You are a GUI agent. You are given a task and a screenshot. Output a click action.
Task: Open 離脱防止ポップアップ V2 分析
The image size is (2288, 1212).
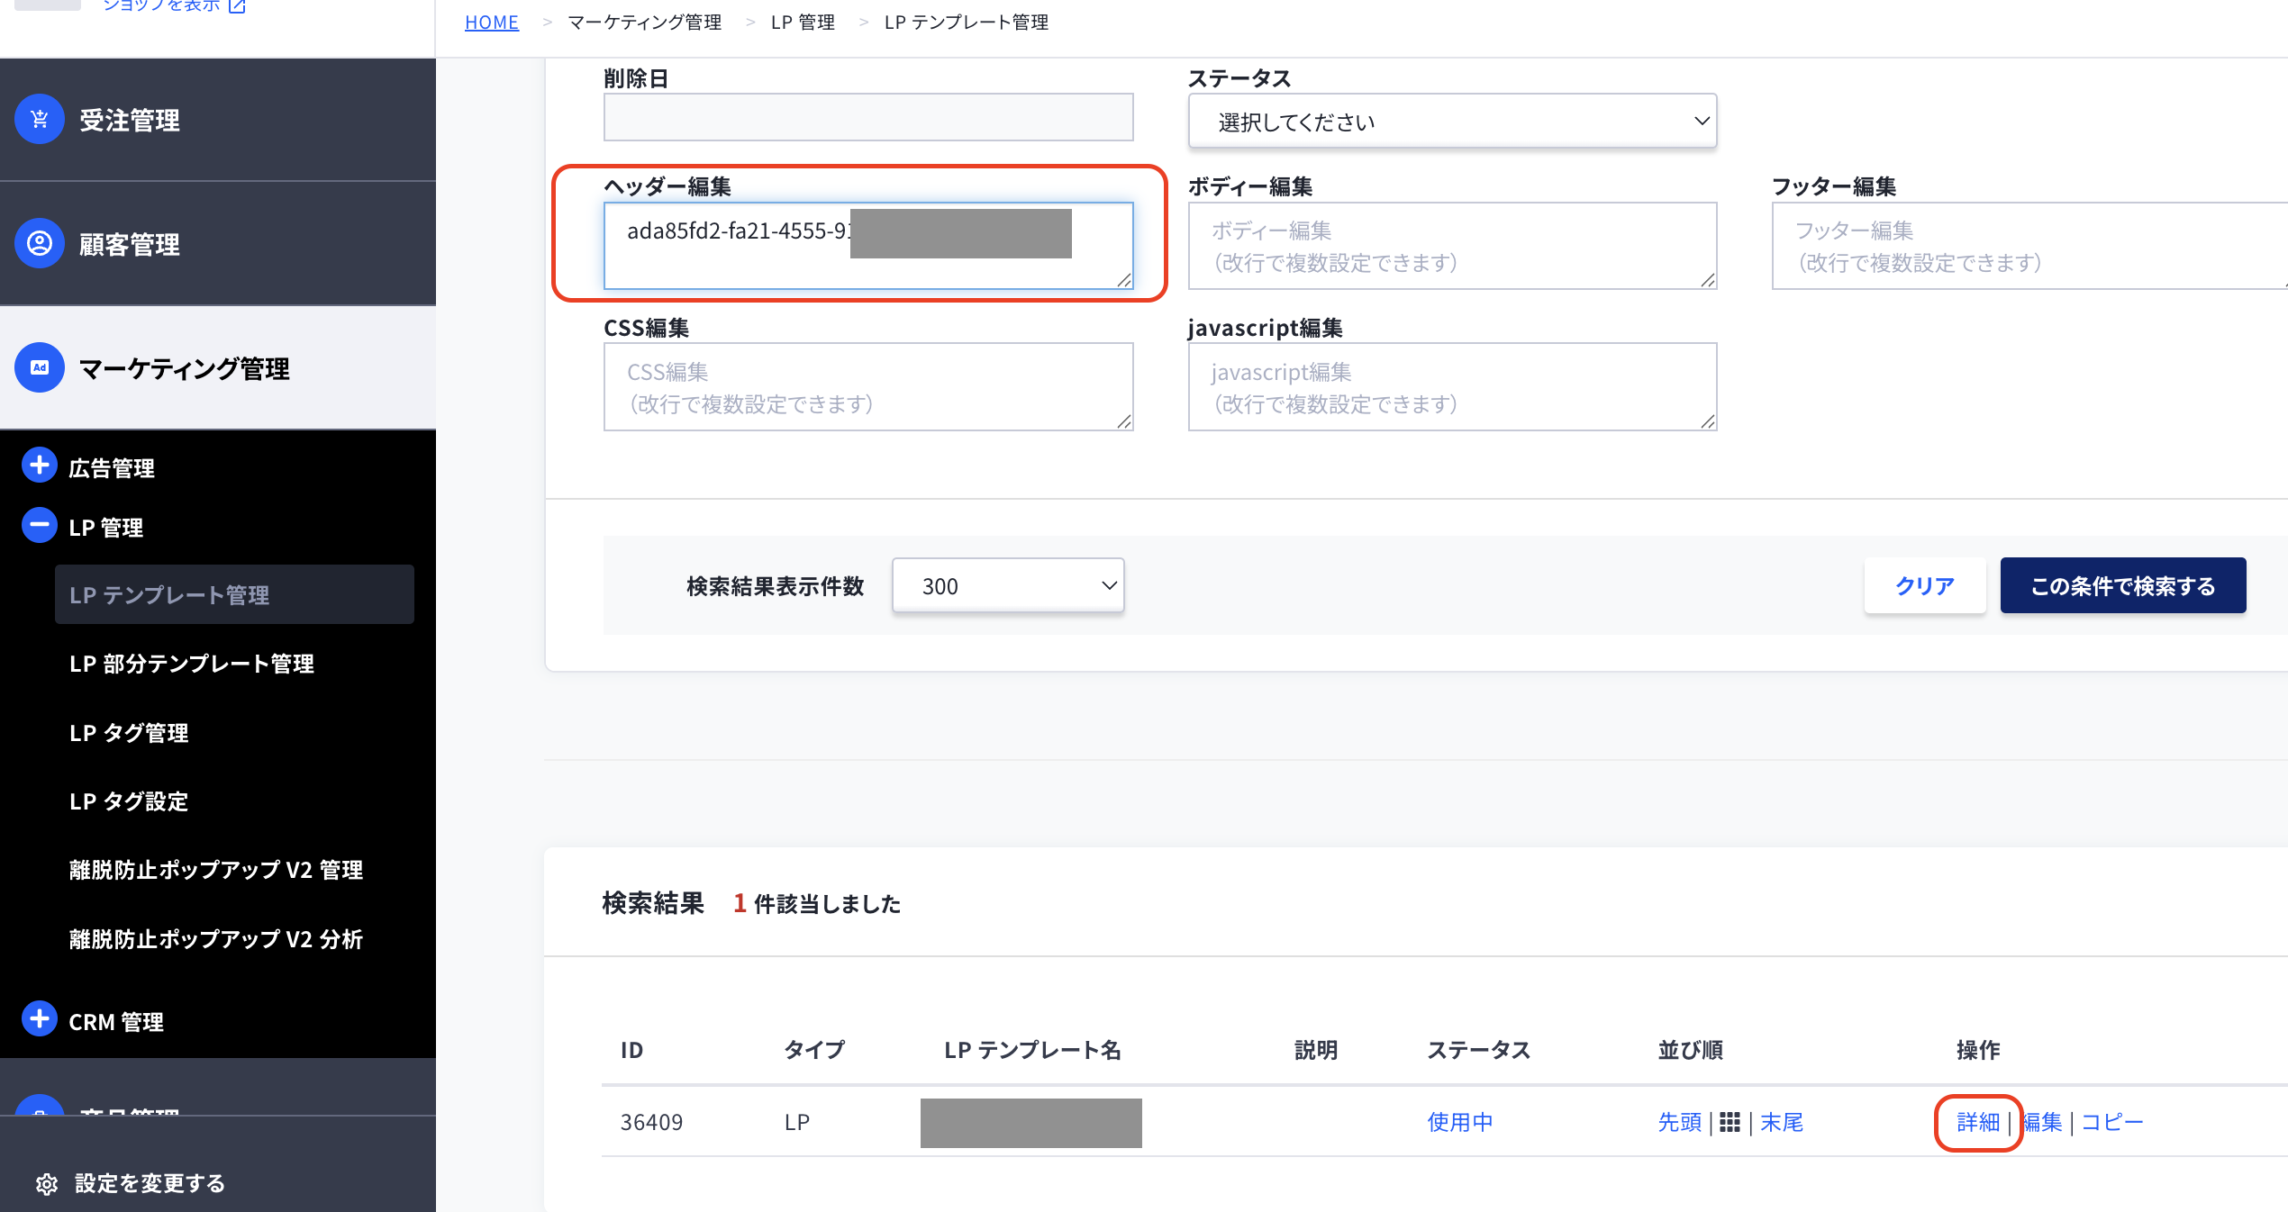click(x=216, y=939)
